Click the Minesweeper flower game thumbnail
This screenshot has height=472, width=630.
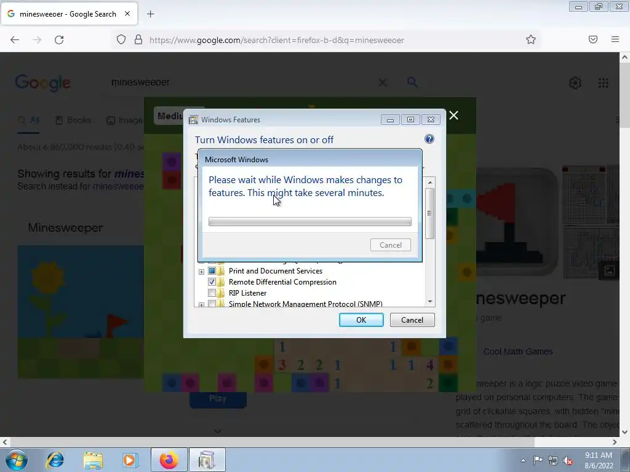81,312
